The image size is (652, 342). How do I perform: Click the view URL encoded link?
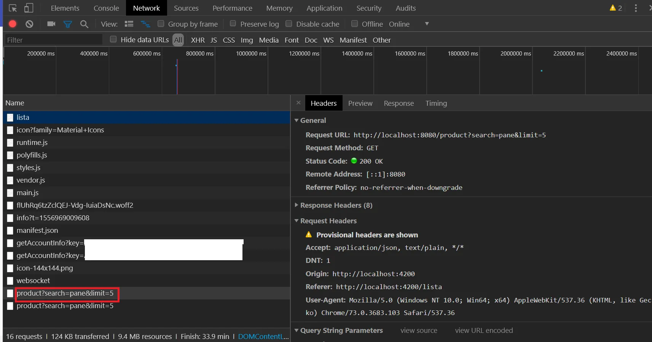click(x=484, y=330)
